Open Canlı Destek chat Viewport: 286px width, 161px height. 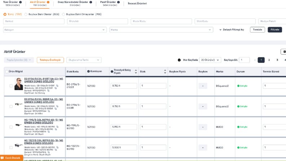pos(12,158)
